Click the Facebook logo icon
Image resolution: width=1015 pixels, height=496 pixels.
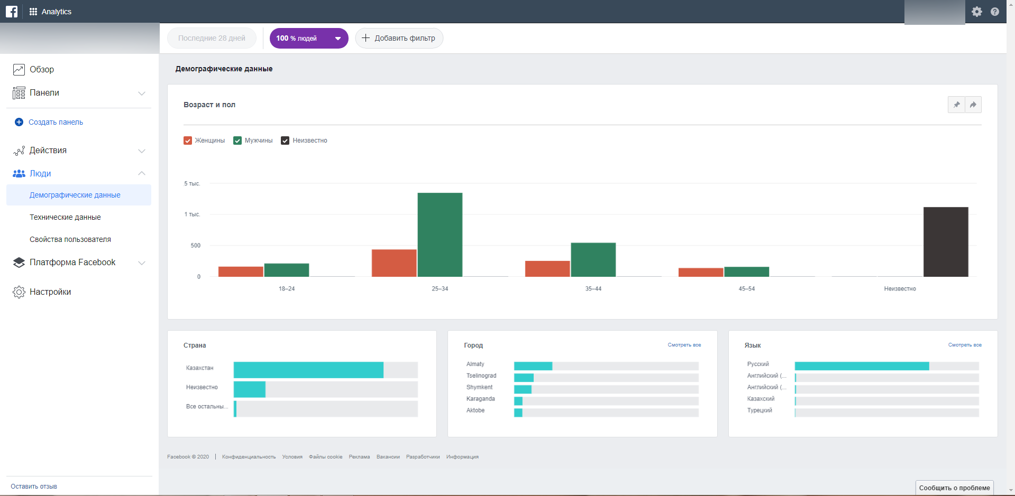(12, 11)
